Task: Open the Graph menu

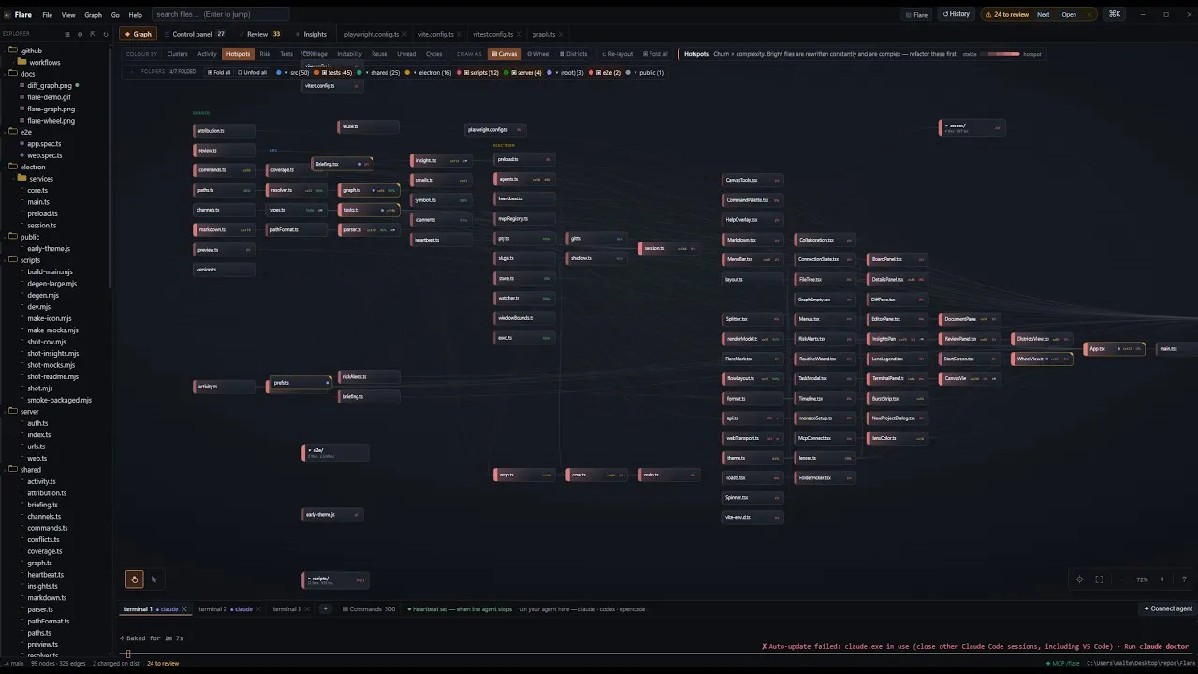Action: [94, 15]
